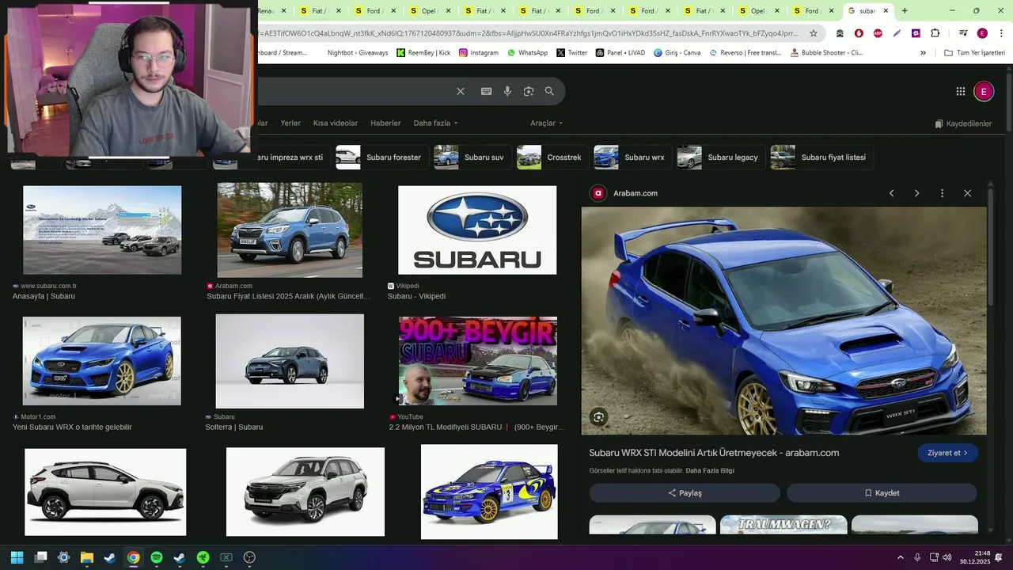
Task: Open the Nightbot - Giveaways bookmark
Action: tap(358, 53)
